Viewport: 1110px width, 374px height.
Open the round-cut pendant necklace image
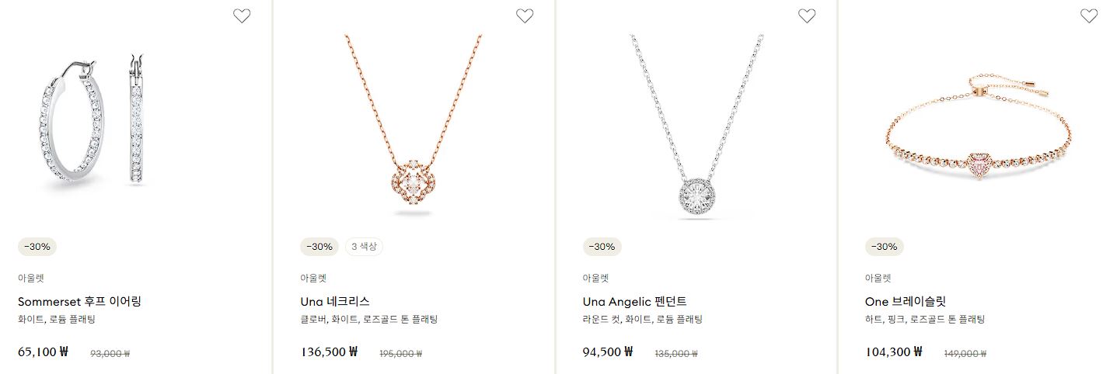coord(696,126)
